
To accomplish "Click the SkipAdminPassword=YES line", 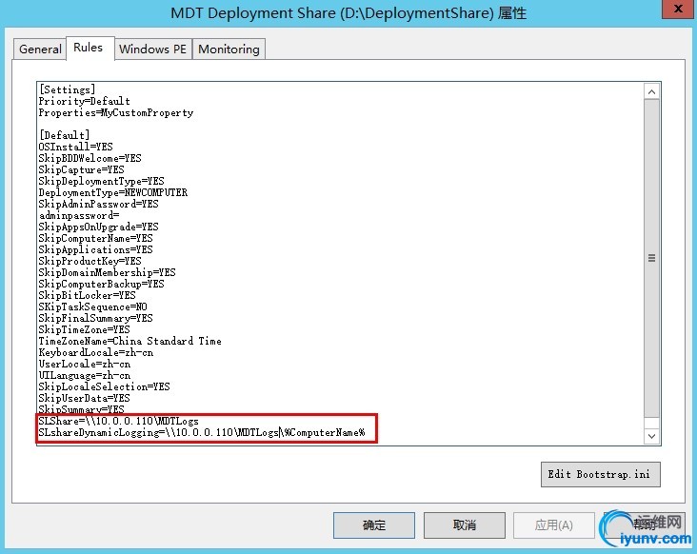I will (99, 204).
